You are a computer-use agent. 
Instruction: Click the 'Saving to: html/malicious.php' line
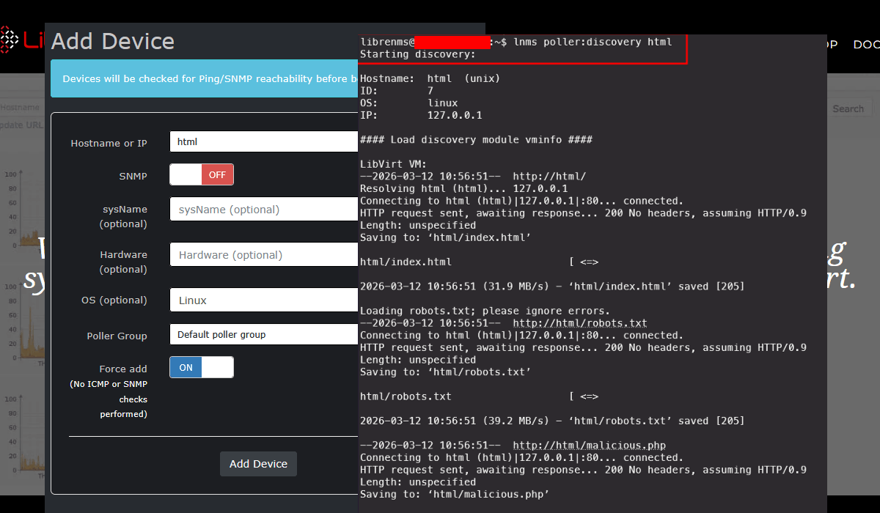[x=455, y=494]
